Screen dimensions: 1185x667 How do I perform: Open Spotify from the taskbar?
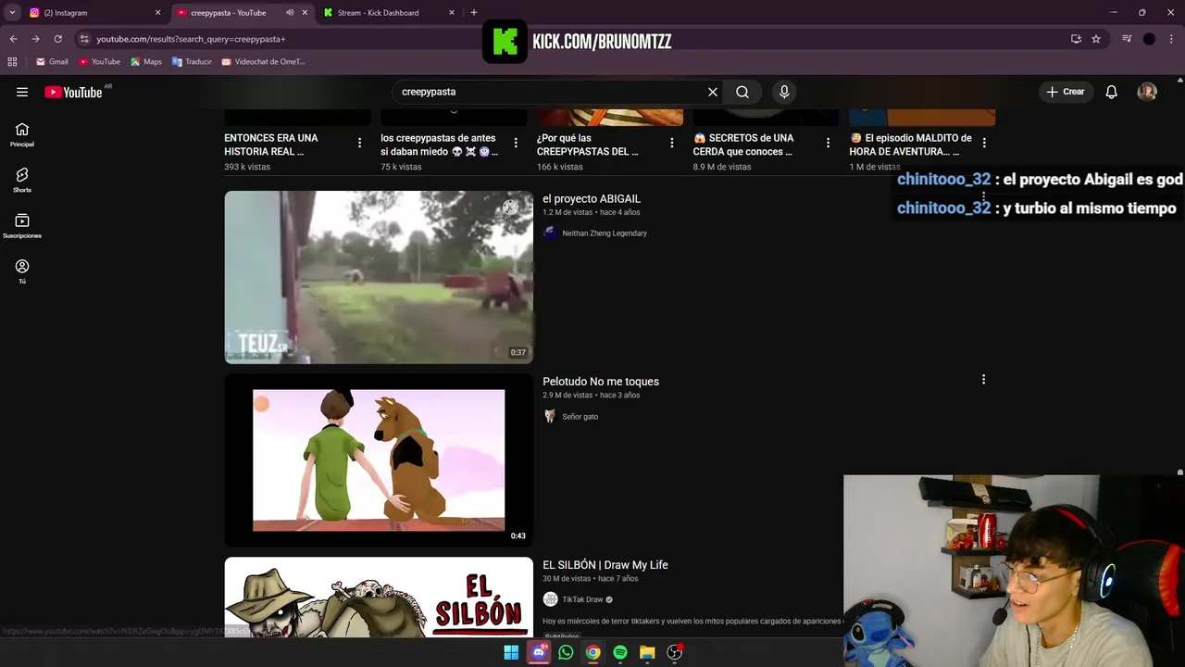(620, 652)
